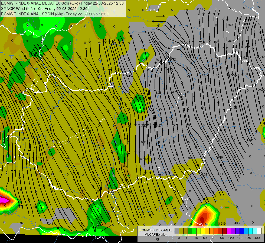The image size is (265, 243).
Task: Select the dark red legend swatch
Action: (x=224, y=231)
